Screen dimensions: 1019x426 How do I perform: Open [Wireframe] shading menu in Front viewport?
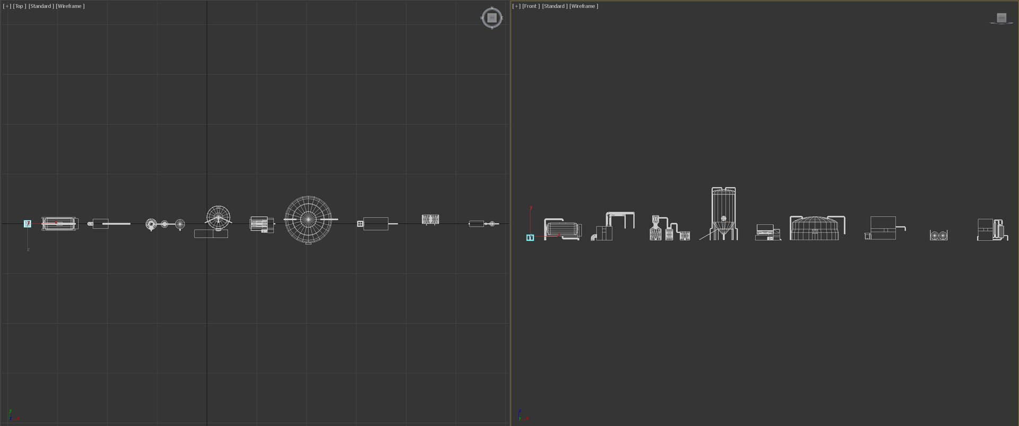click(x=584, y=6)
